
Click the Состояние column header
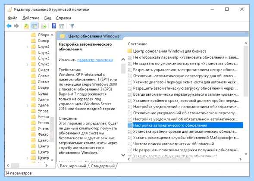(138, 44)
